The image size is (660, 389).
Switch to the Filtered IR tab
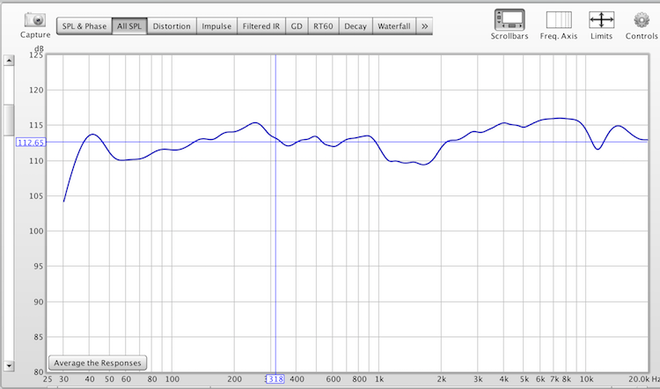pyautogui.click(x=262, y=26)
